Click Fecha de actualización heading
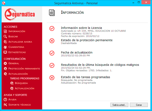Viewport: 152px width, 111px height. (77, 52)
